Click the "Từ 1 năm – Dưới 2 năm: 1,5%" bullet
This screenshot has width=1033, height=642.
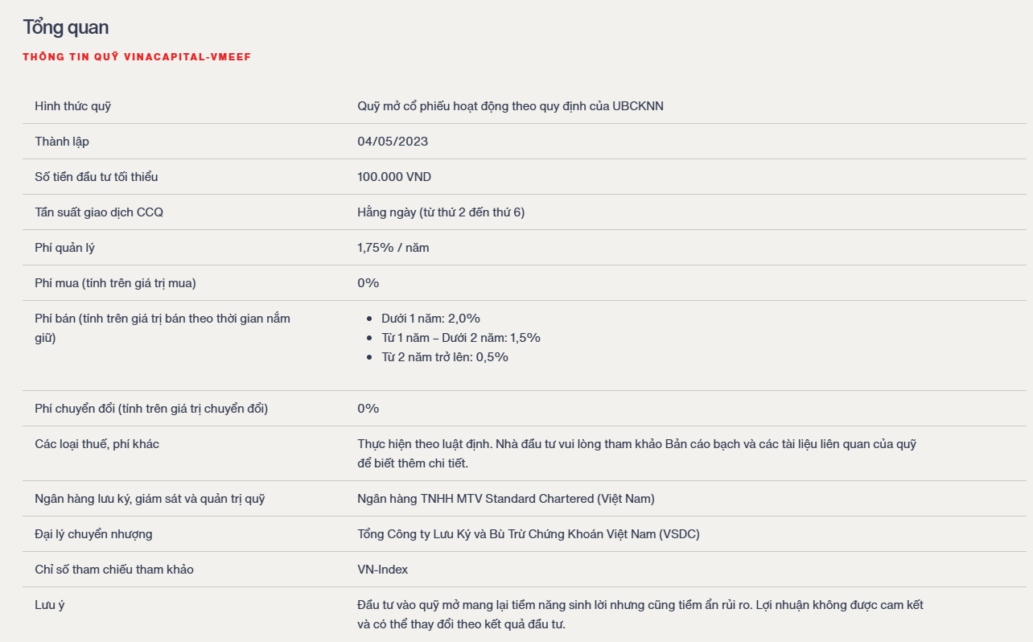(460, 338)
